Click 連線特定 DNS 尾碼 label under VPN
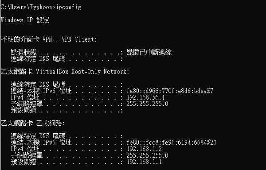Image resolution: width=266 pixels, height=170 pixels. (38, 59)
